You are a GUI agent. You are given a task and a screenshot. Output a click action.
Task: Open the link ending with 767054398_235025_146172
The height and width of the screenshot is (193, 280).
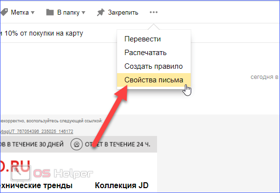point(37,132)
